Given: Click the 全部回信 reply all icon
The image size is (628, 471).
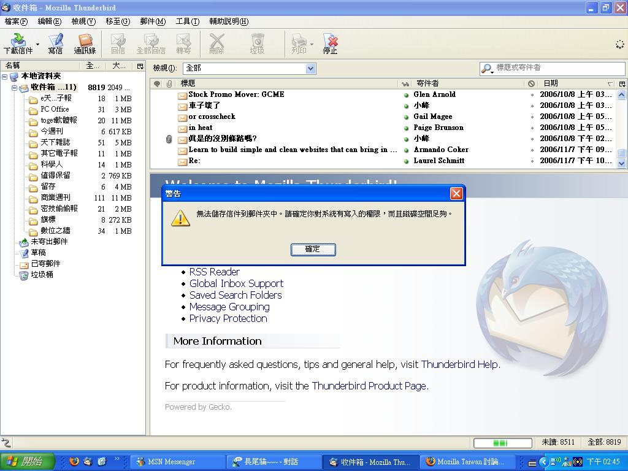Looking at the screenshot, I should [x=151, y=44].
